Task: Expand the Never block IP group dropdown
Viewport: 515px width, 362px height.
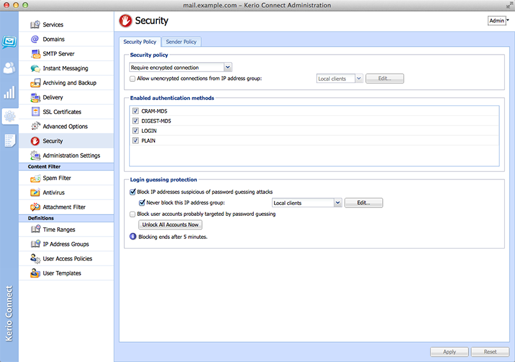Action: point(337,203)
